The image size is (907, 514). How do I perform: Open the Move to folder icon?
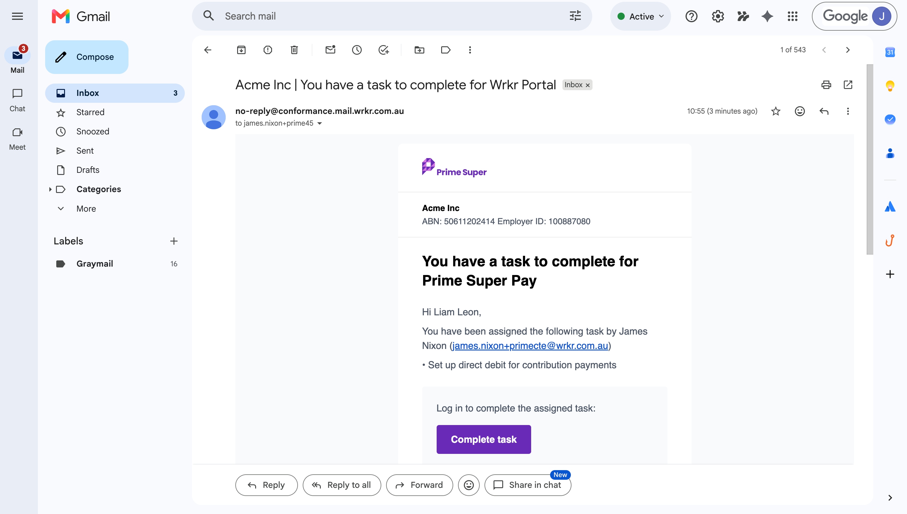coord(419,50)
